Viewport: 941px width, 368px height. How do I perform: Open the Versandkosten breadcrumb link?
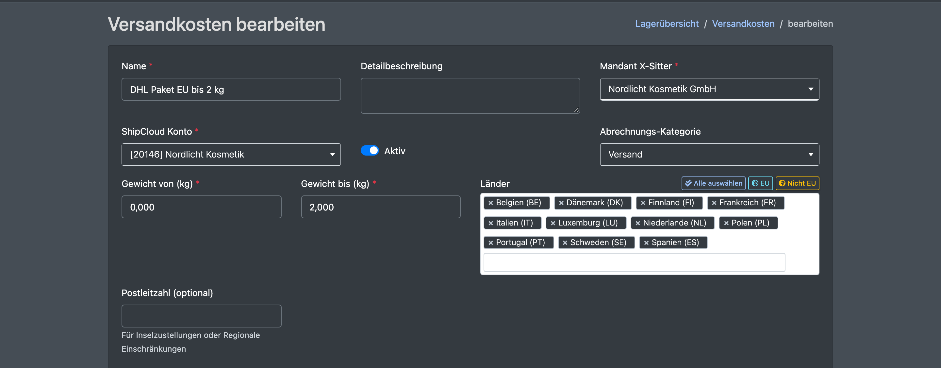(743, 24)
